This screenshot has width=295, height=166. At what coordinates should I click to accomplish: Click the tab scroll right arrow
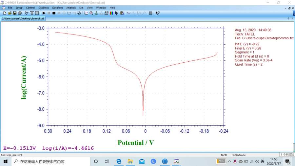292,19
